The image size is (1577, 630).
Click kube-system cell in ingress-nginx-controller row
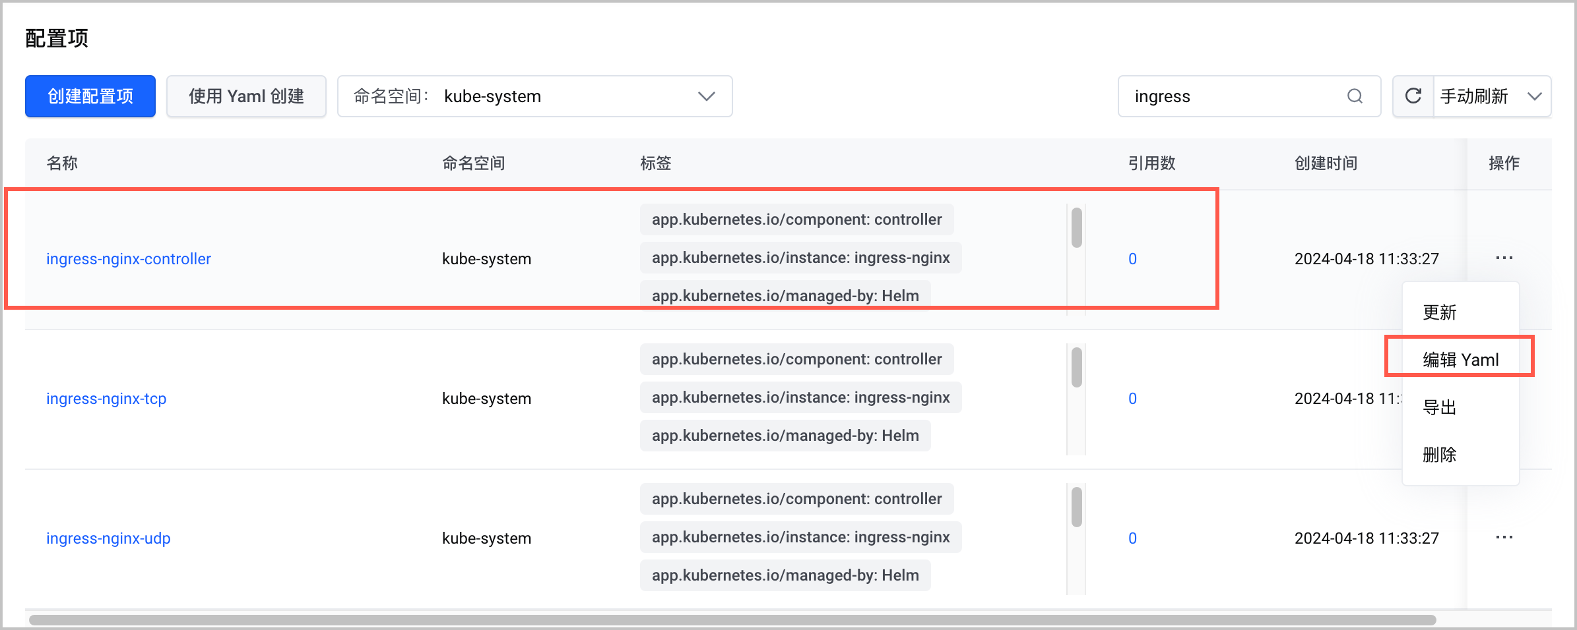coord(487,259)
